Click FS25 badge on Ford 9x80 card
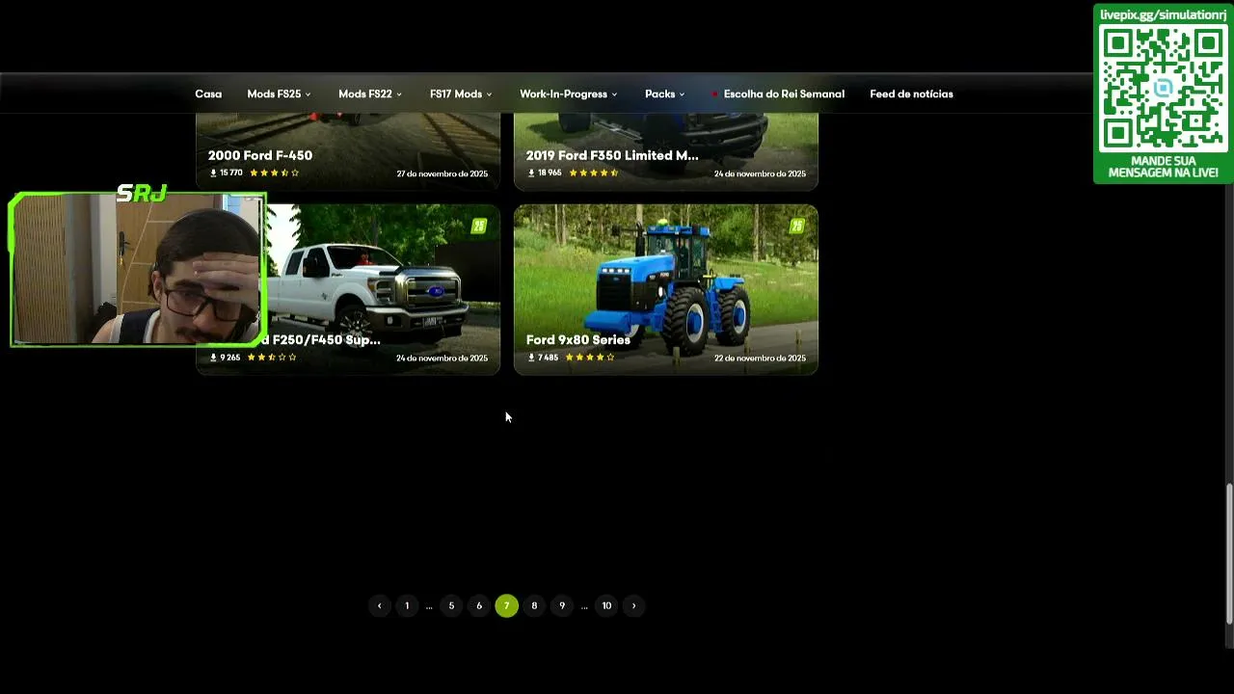1234x694 pixels. tap(796, 227)
